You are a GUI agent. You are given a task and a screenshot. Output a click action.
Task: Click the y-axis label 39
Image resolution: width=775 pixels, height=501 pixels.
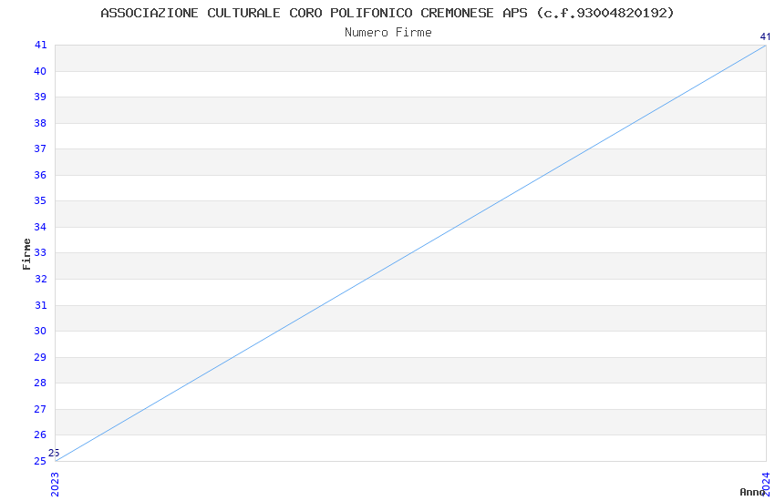[40, 97]
